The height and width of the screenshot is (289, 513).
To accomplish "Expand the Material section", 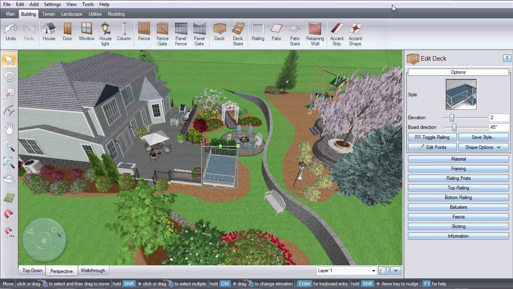I will click(x=458, y=159).
